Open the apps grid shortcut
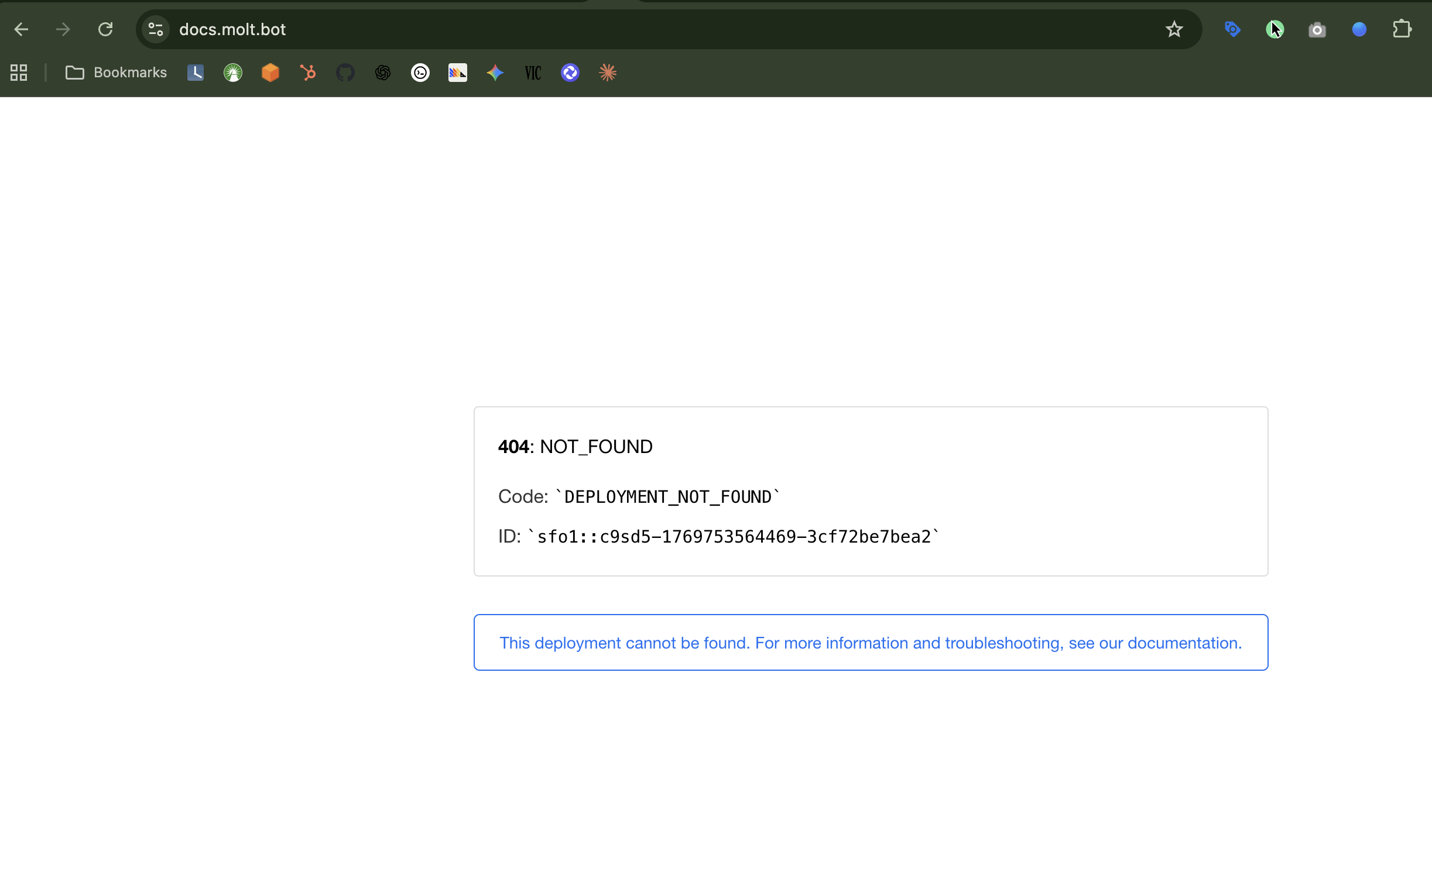This screenshot has width=1432, height=885. coord(19,73)
